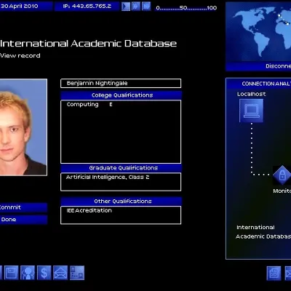
Task: Click the IP: 443.65.765.2 address display
Action: [87, 7]
